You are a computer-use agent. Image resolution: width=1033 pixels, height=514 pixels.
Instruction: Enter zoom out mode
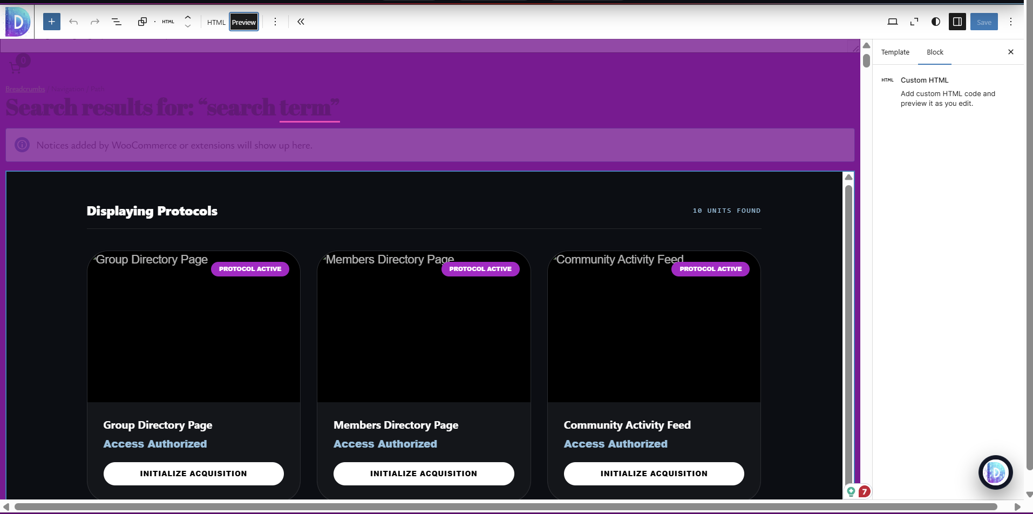coord(914,22)
